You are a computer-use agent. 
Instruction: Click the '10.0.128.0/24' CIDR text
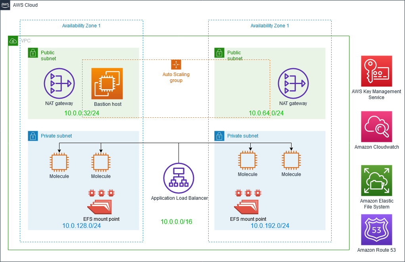click(81, 226)
